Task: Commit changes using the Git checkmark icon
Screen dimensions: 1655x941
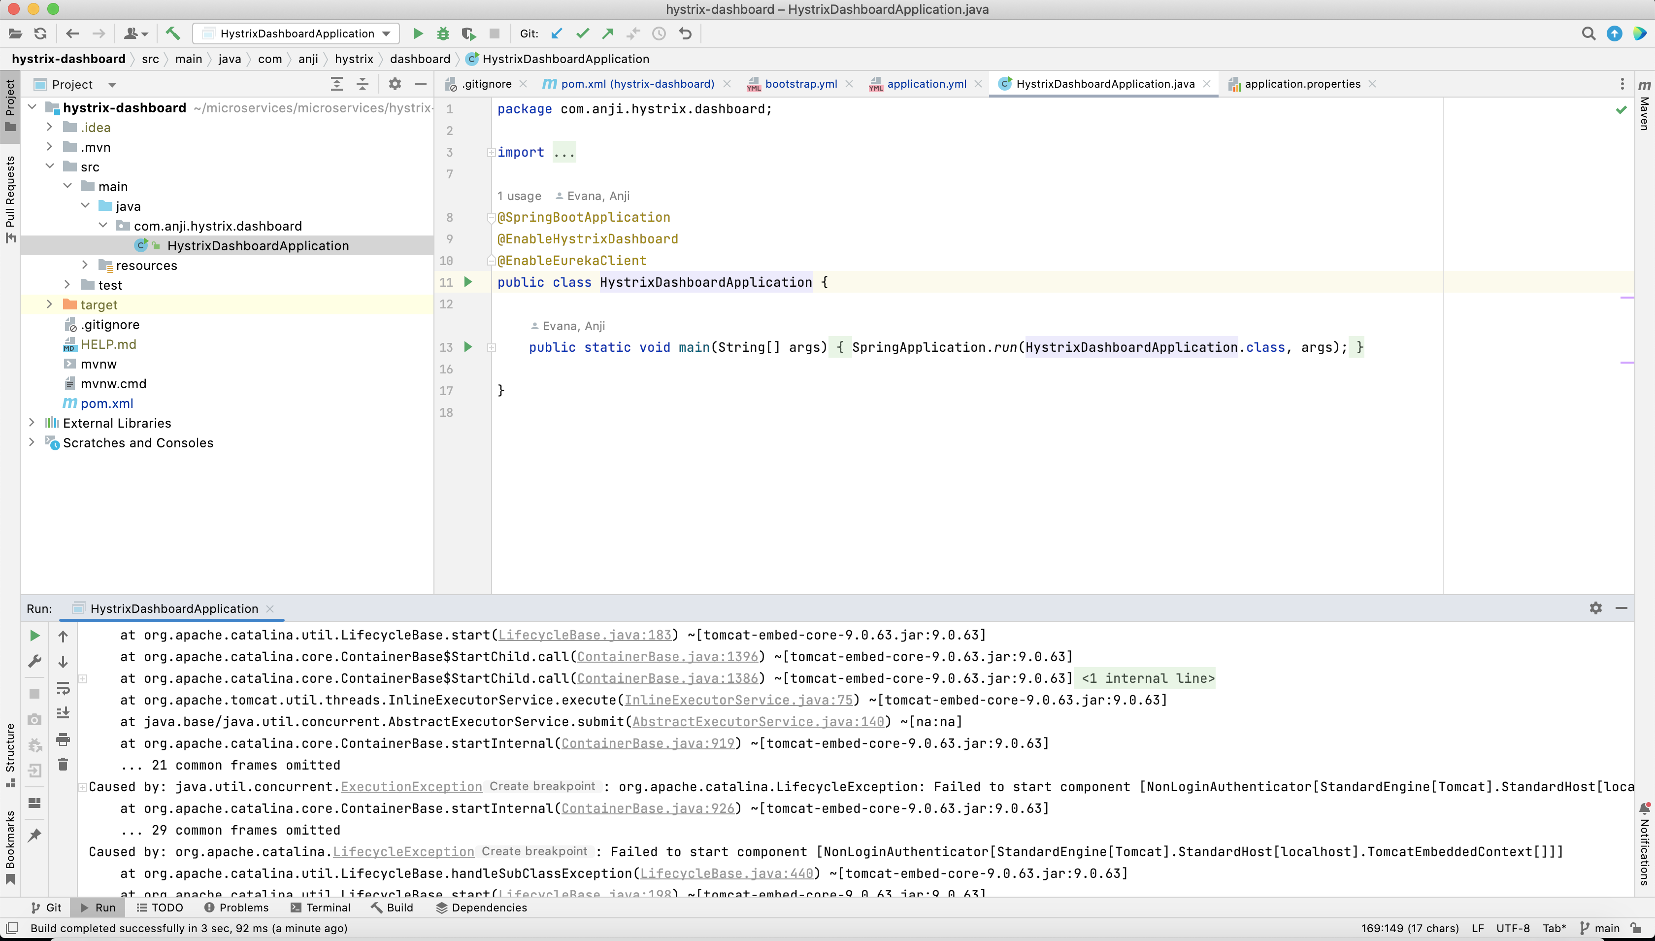Action: 581,33
